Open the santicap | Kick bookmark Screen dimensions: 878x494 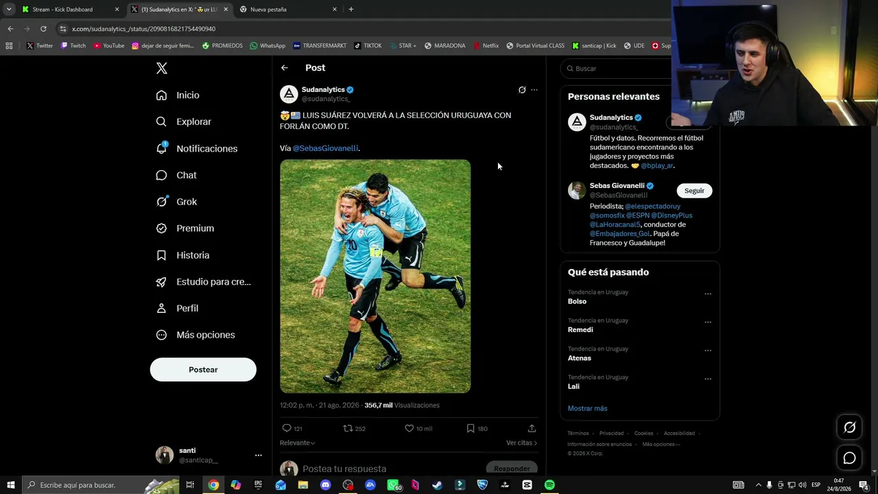click(594, 46)
